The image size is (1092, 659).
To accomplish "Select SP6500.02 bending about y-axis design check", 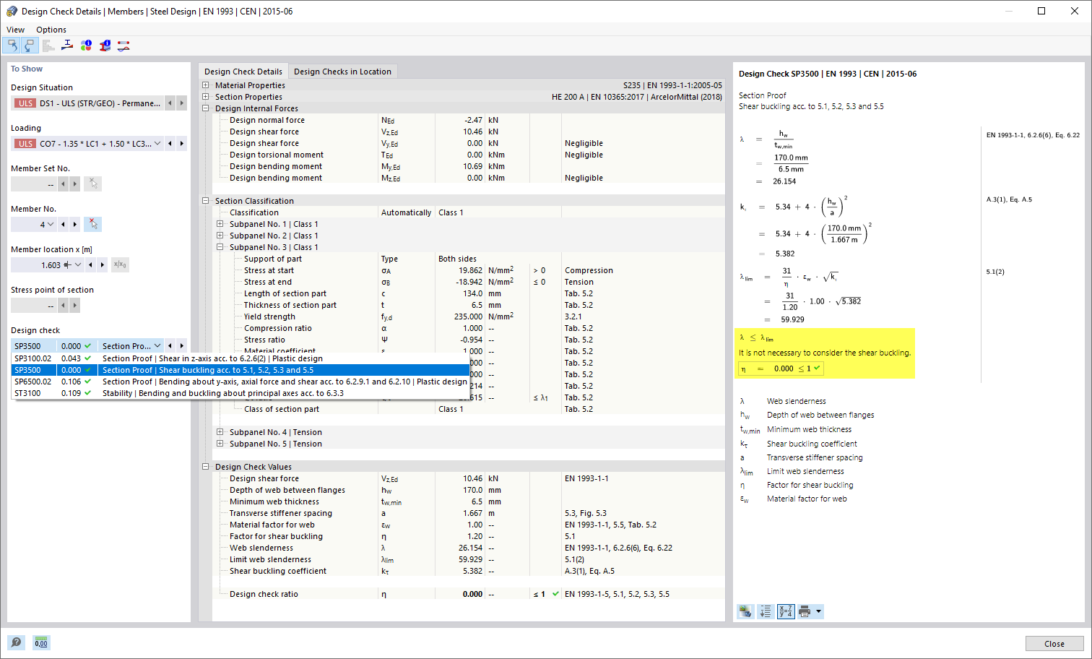I will point(240,382).
